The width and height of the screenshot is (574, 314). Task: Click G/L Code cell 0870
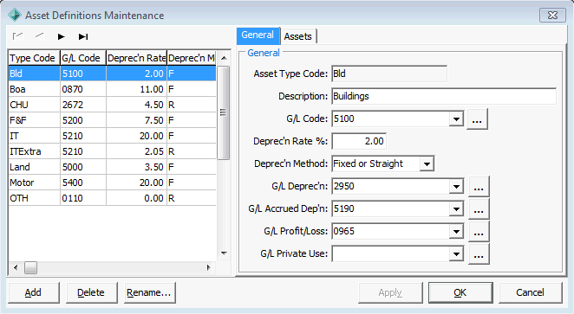click(x=83, y=89)
